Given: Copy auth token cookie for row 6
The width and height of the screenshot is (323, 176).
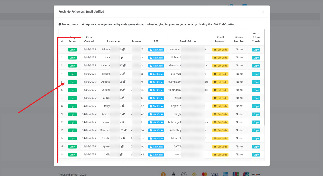Looking at the screenshot, I should tap(256, 90).
